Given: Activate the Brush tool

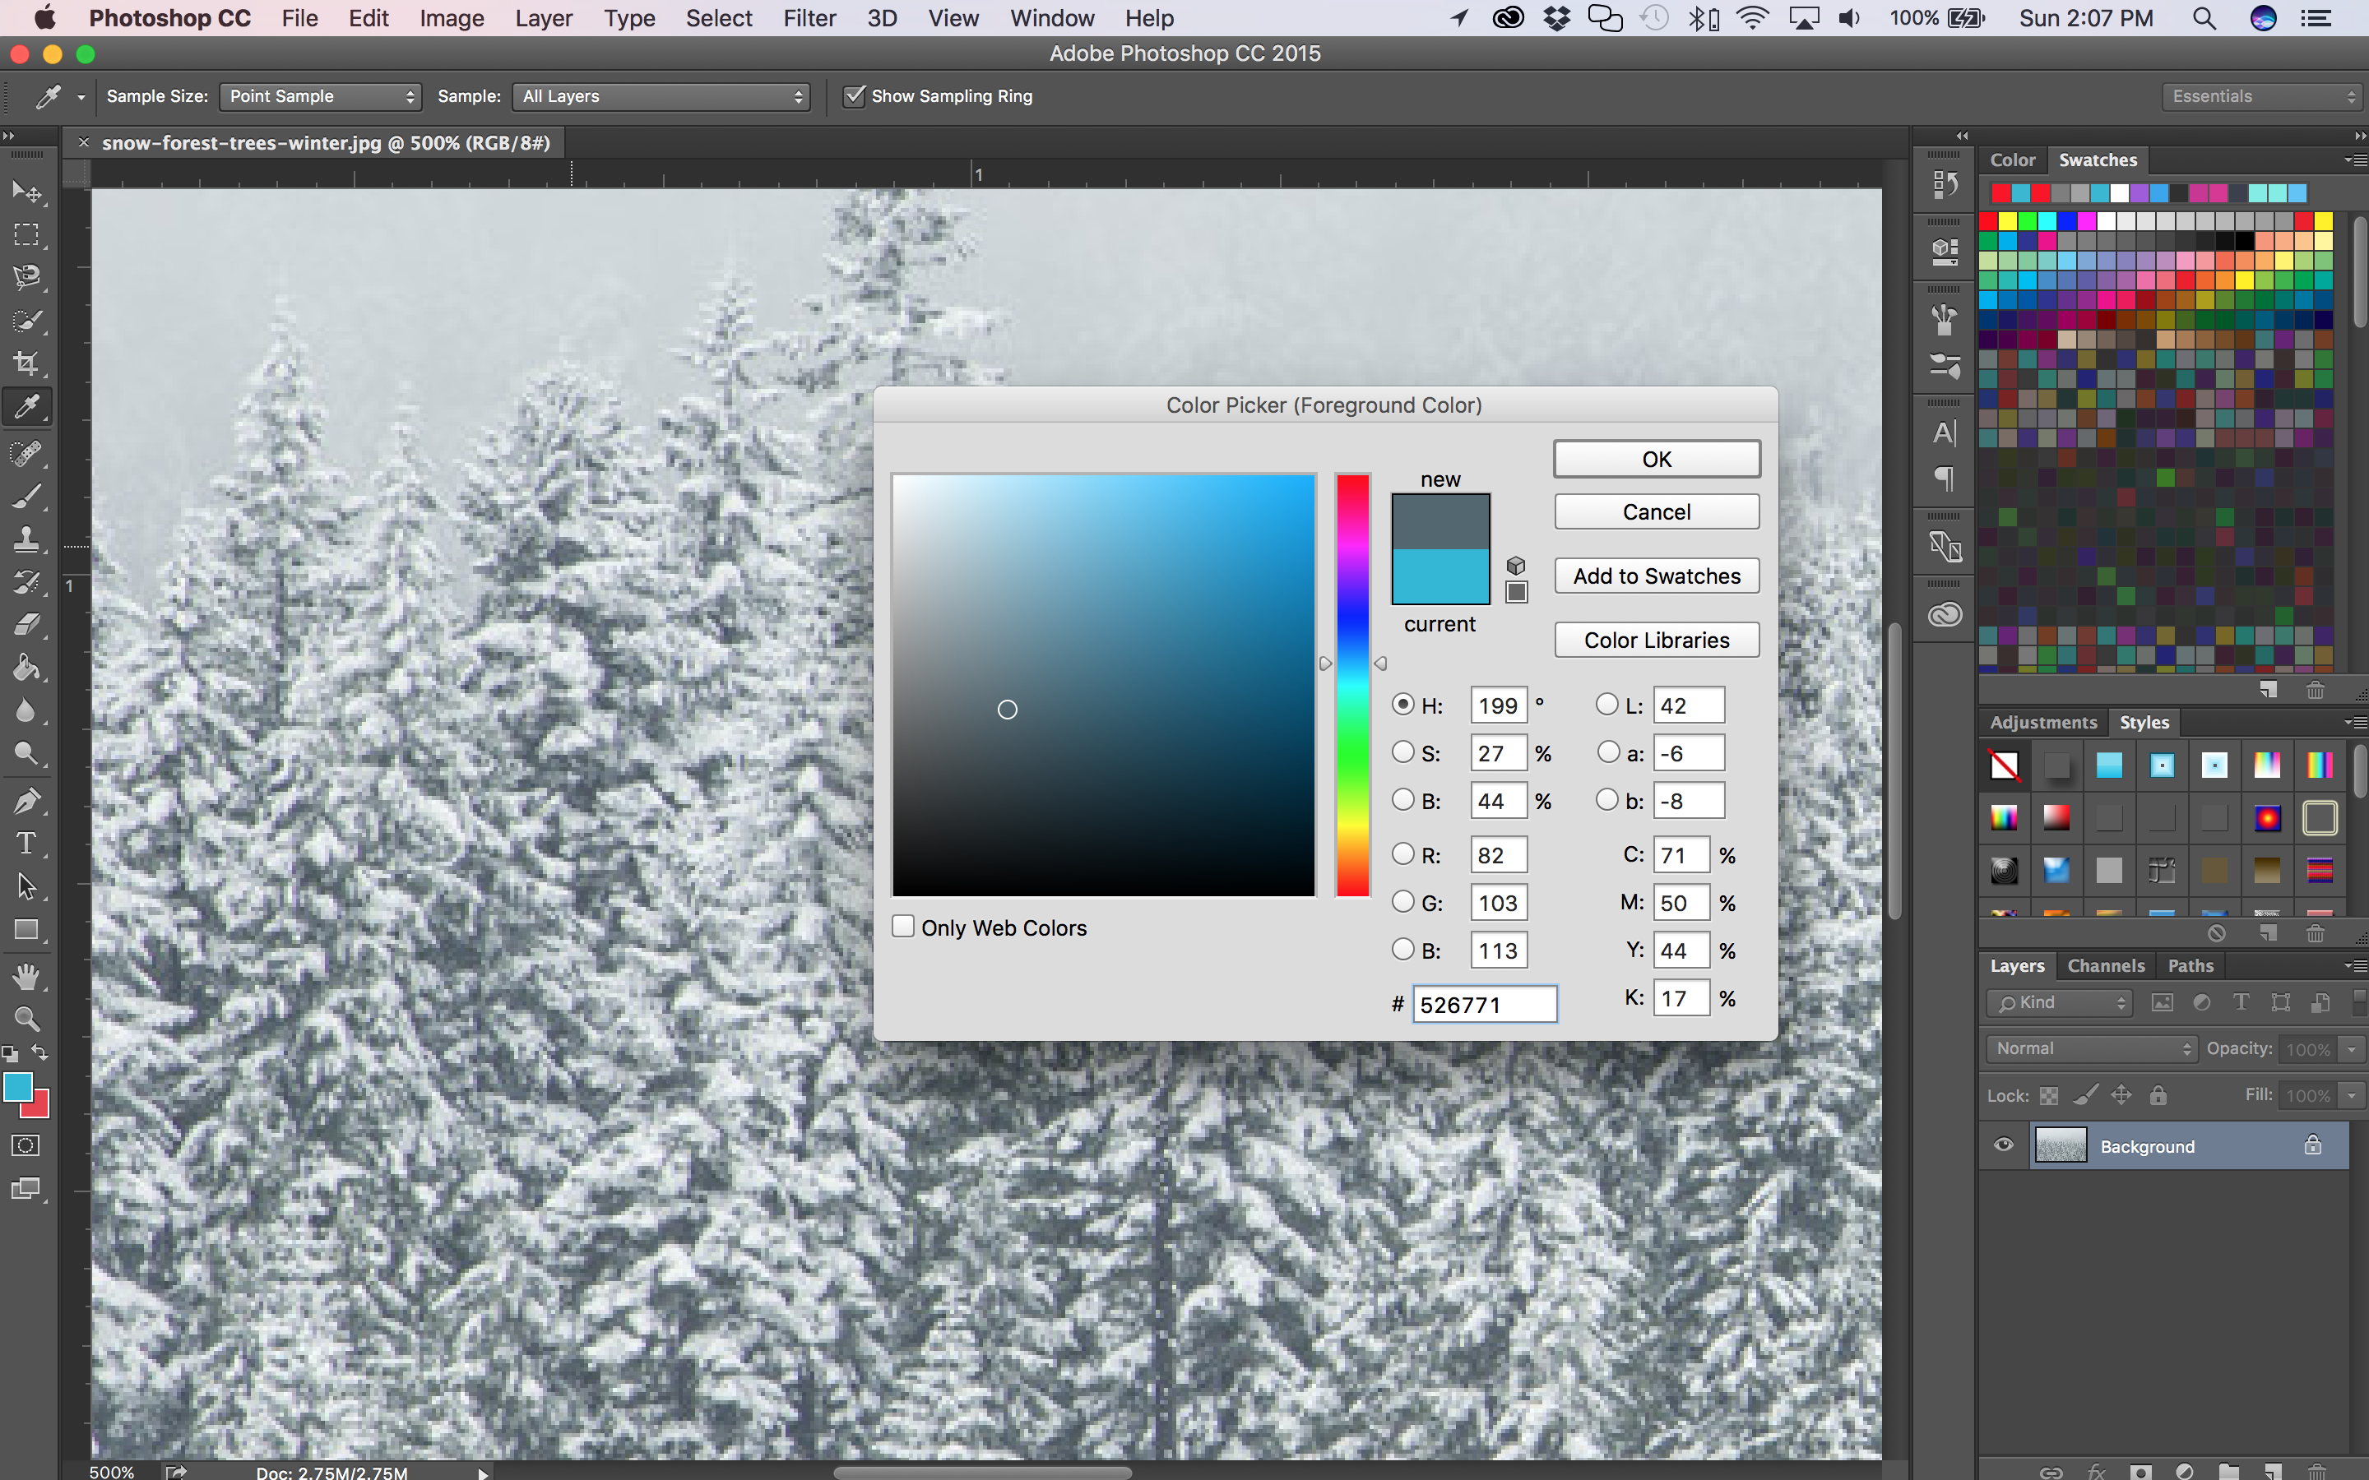Looking at the screenshot, I should (x=26, y=494).
